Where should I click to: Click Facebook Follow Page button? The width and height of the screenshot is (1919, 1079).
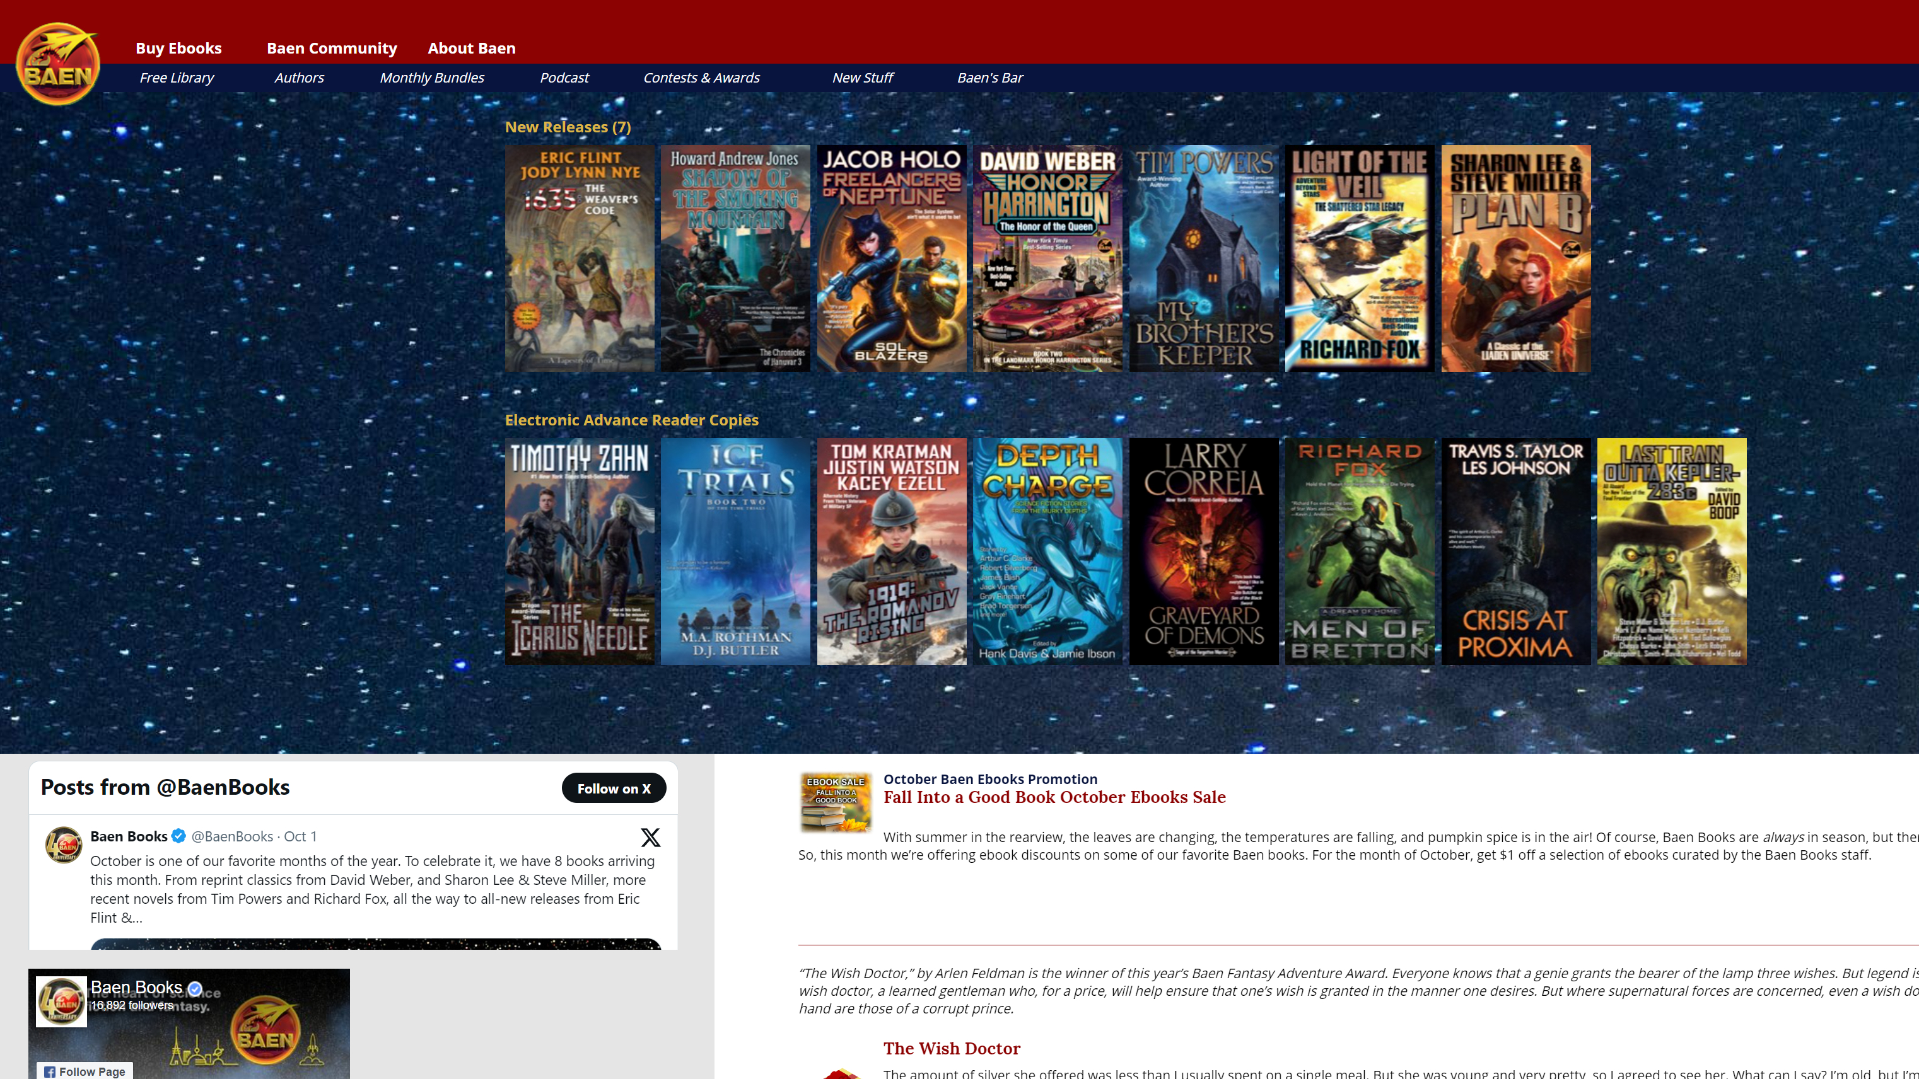pos(85,1071)
